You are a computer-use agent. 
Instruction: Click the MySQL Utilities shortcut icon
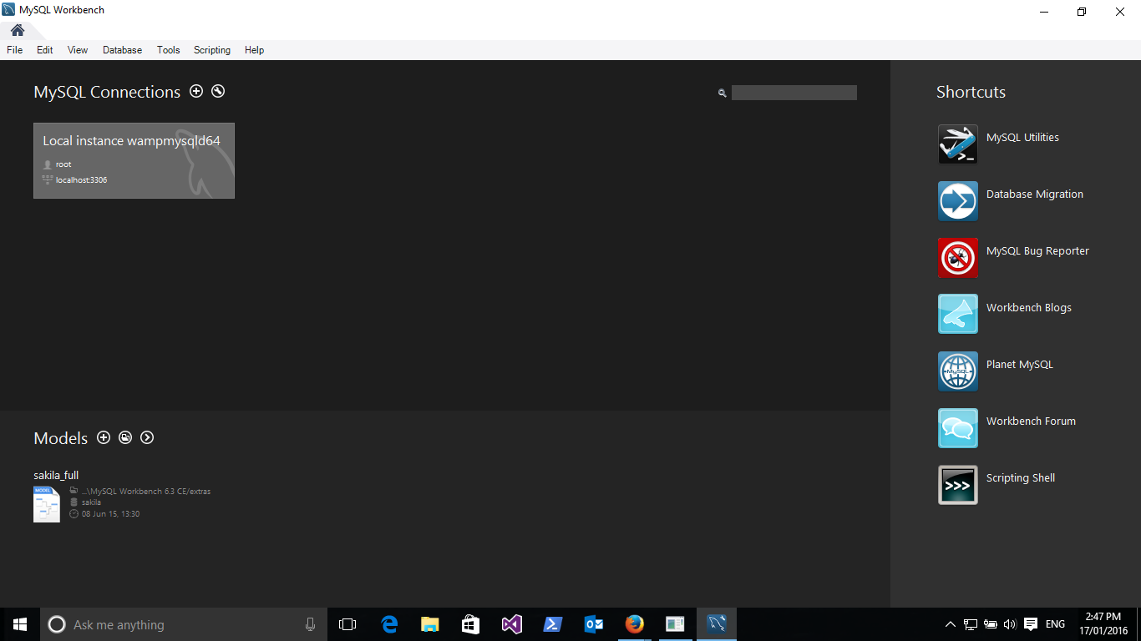pos(957,144)
